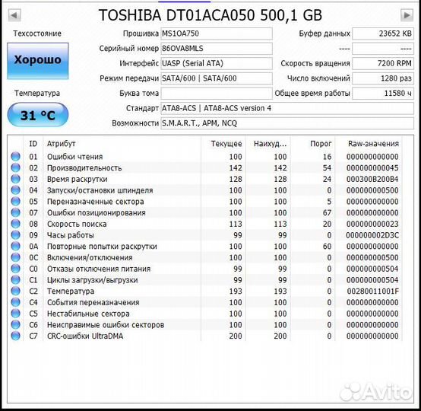
Task: Select the Скорость поиска attribute name
Action: pyautogui.click(x=77, y=224)
